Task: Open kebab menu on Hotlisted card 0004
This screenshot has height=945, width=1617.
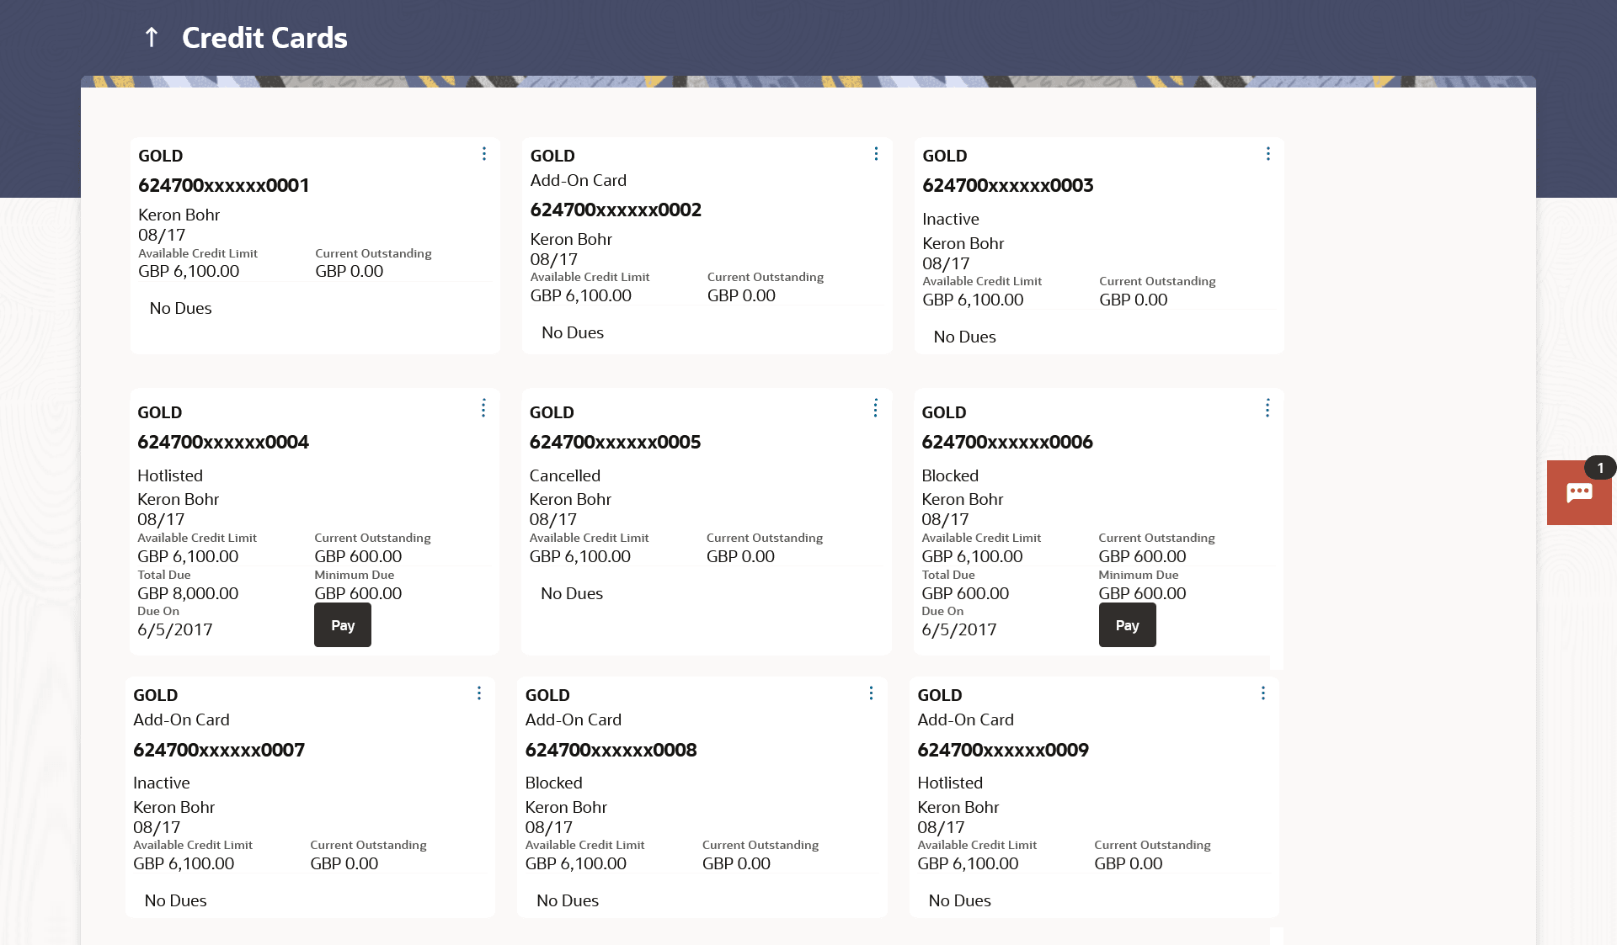Action: coord(483,409)
